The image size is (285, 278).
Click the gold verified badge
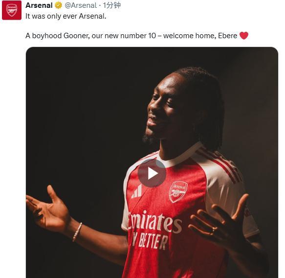point(58,5)
